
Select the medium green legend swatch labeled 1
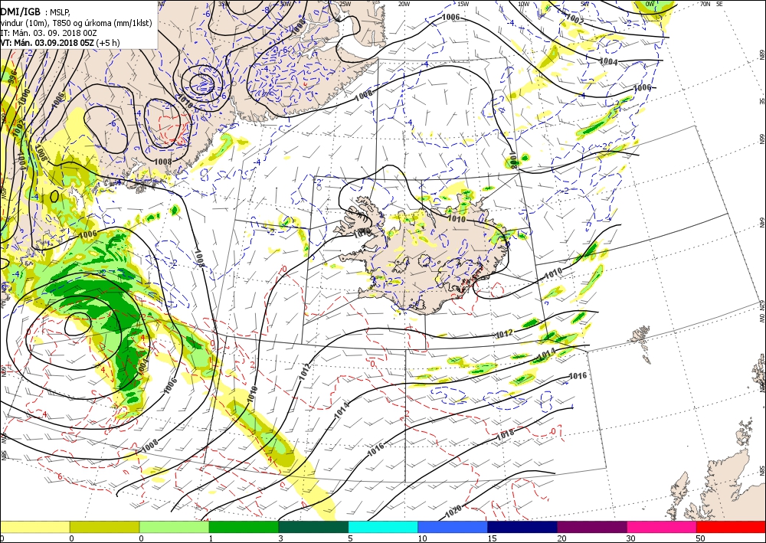[244, 527]
